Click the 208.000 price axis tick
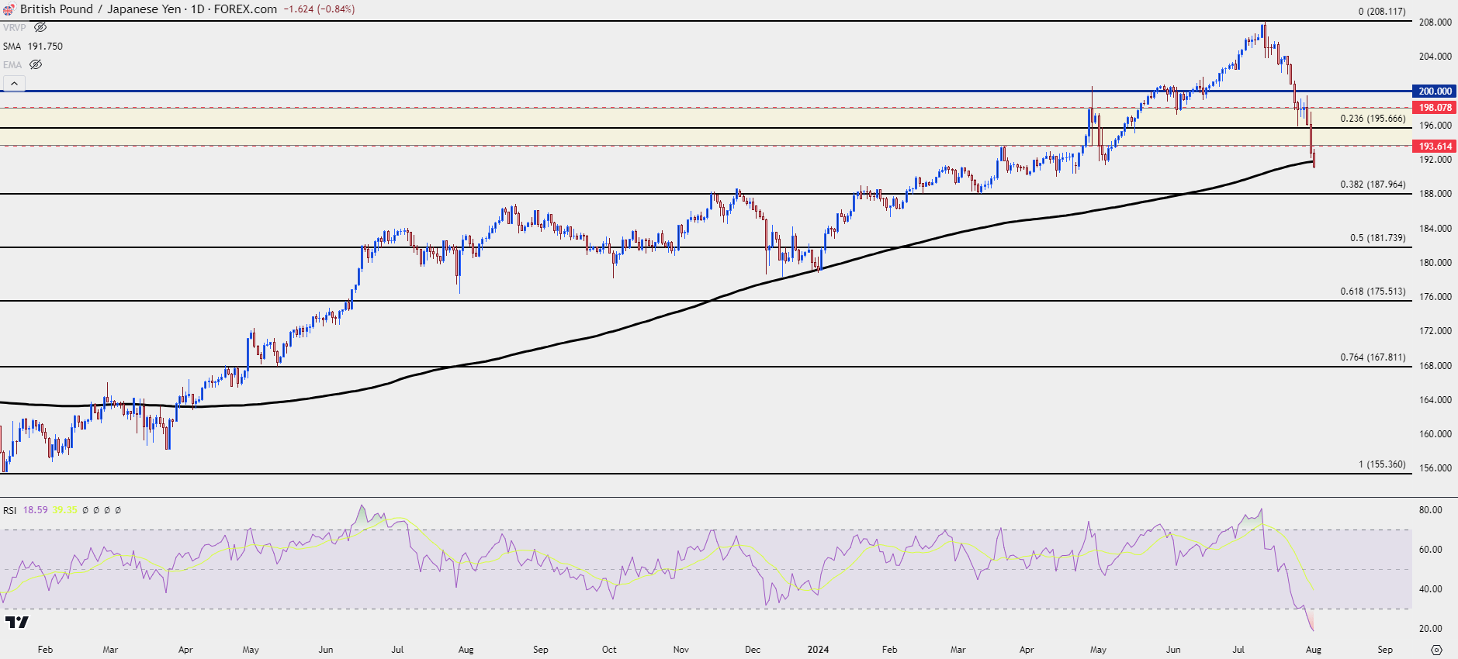 (1435, 22)
